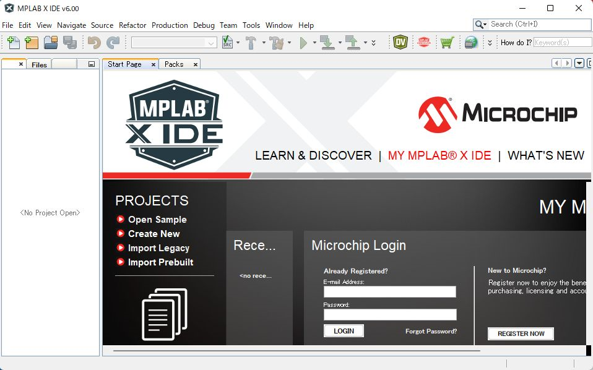The width and height of the screenshot is (593, 370).
Task: Open the LEARN & DISCOVER section
Action: (313, 155)
